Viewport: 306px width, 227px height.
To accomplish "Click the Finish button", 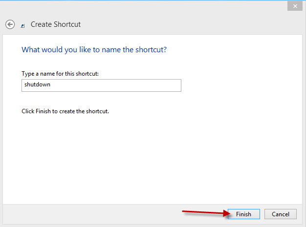I will point(244,214).
